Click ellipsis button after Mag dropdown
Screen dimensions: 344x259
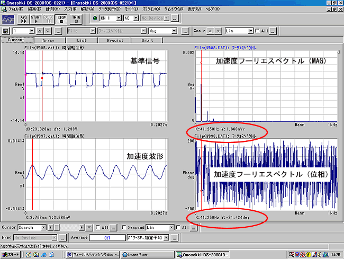click(185, 31)
